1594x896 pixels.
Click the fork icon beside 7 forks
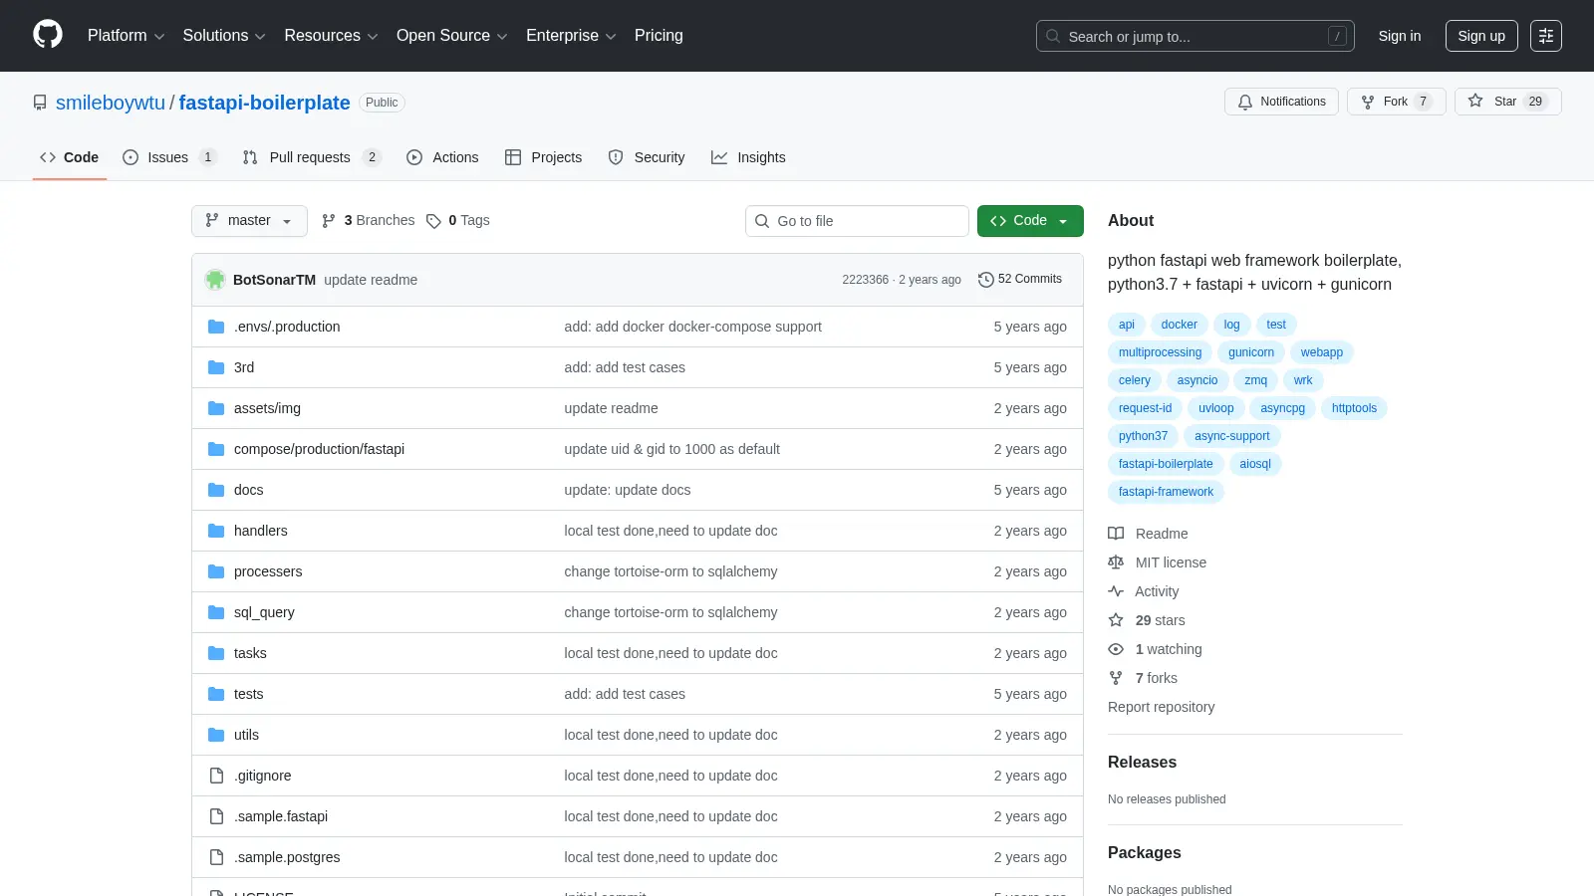click(1116, 678)
